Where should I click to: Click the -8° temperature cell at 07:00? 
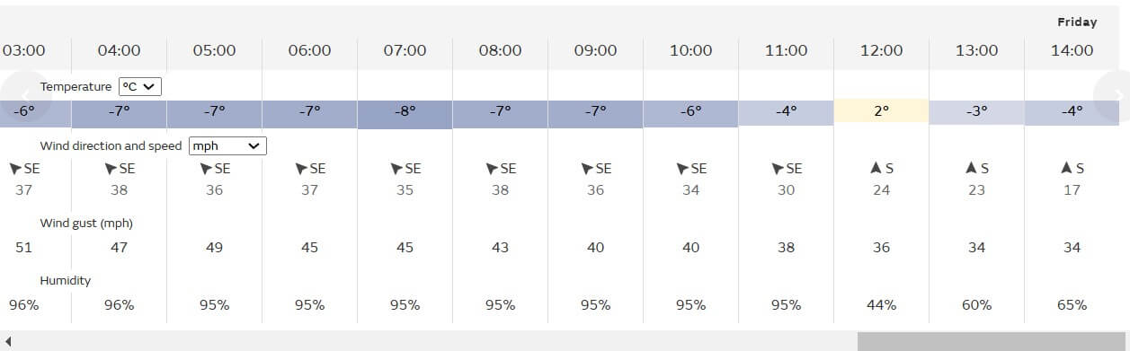405,114
